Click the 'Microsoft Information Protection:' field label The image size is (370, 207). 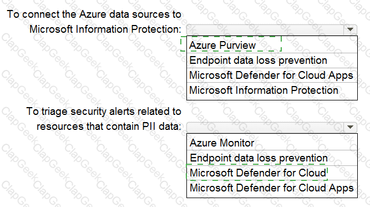pos(105,29)
